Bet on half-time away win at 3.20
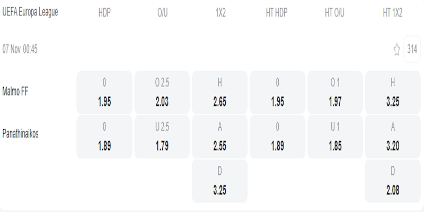The height and width of the screenshot is (212, 424). [393, 136]
